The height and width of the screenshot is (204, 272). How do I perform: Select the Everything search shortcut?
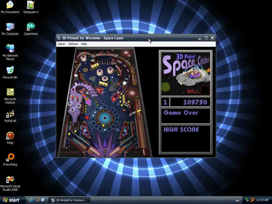[x=10, y=160]
